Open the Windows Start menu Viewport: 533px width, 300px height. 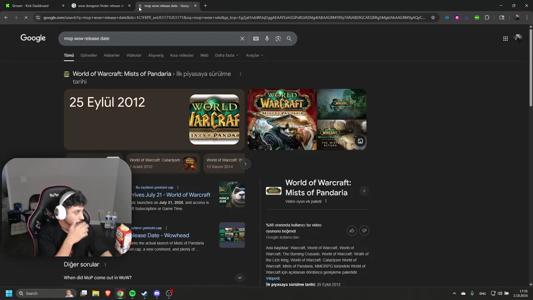pos(9,293)
